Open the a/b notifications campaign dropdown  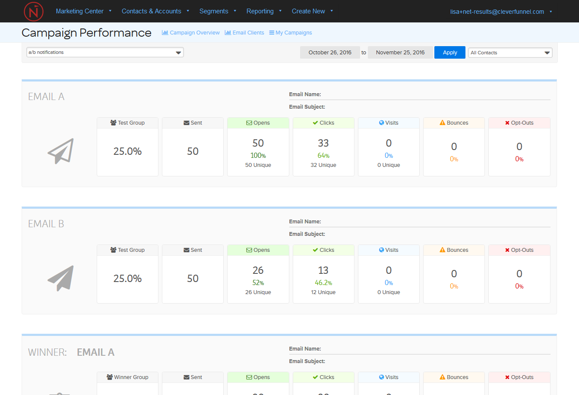click(x=105, y=53)
